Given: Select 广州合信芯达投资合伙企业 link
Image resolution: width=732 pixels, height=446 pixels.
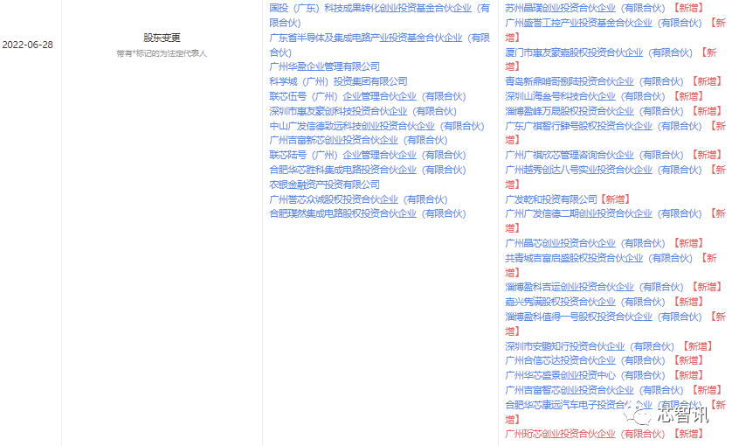Looking at the screenshot, I should coord(585,361).
